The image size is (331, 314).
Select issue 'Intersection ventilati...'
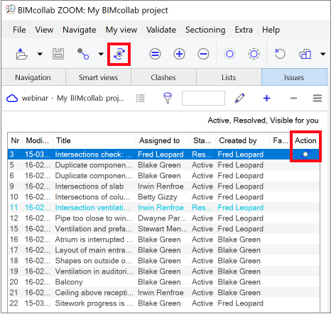tap(163, 208)
